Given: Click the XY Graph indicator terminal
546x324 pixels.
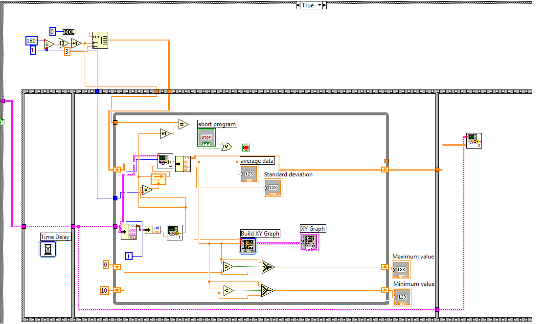Looking at the screenshot, I should click(309, 242).
